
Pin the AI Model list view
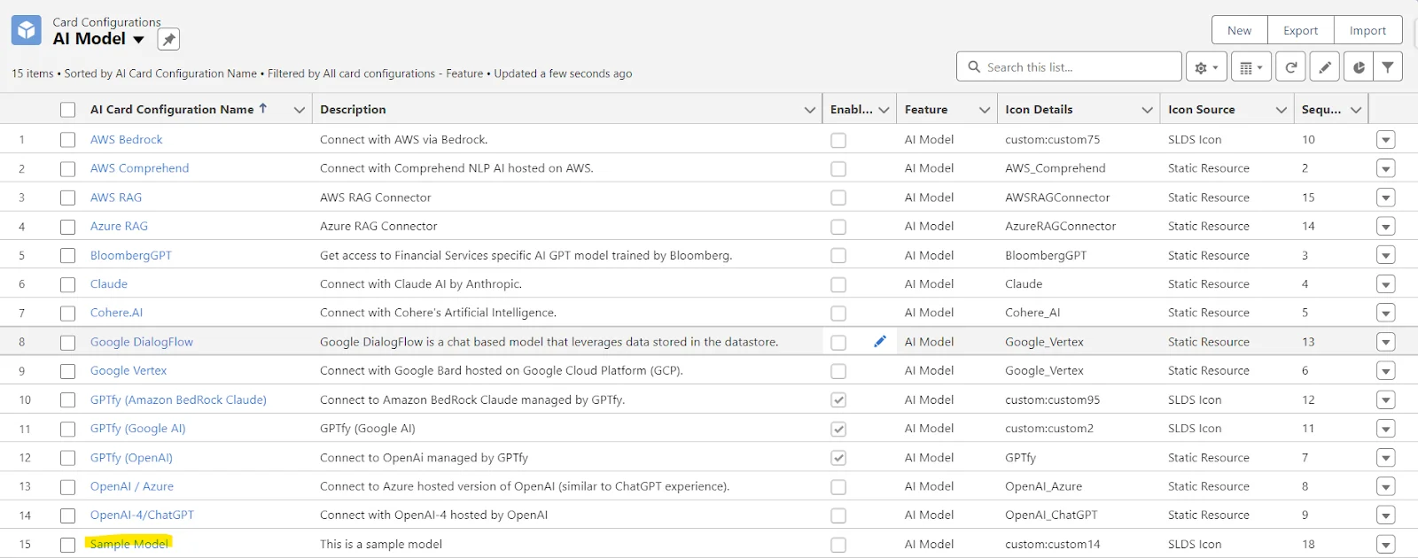coord(168,39)
